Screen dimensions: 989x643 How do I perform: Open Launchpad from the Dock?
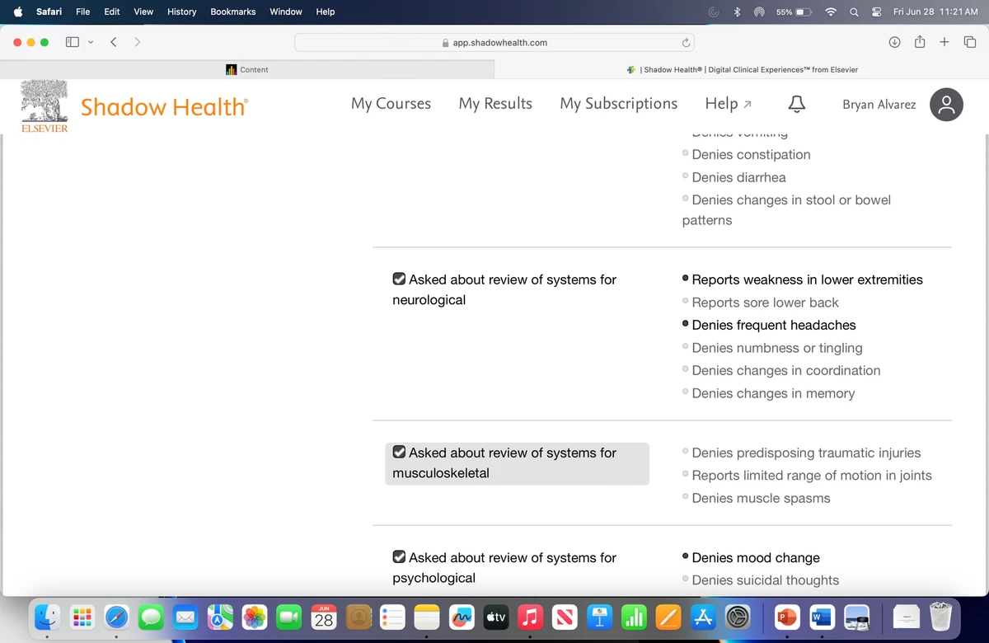(82, 617)
